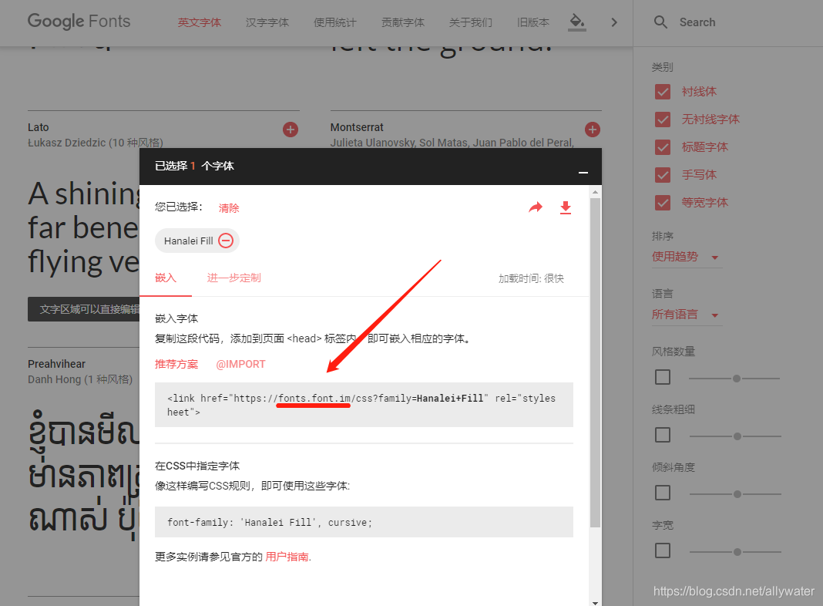Open the 英文字体 nav tab
Screen dimensions: 823x606
[x=199, y=22]
